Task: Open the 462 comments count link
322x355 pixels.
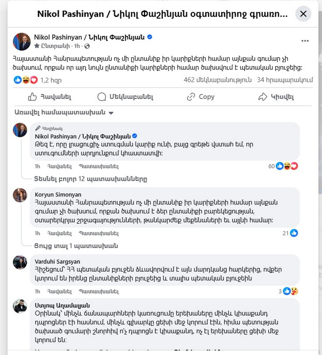Action: [218, 80]
